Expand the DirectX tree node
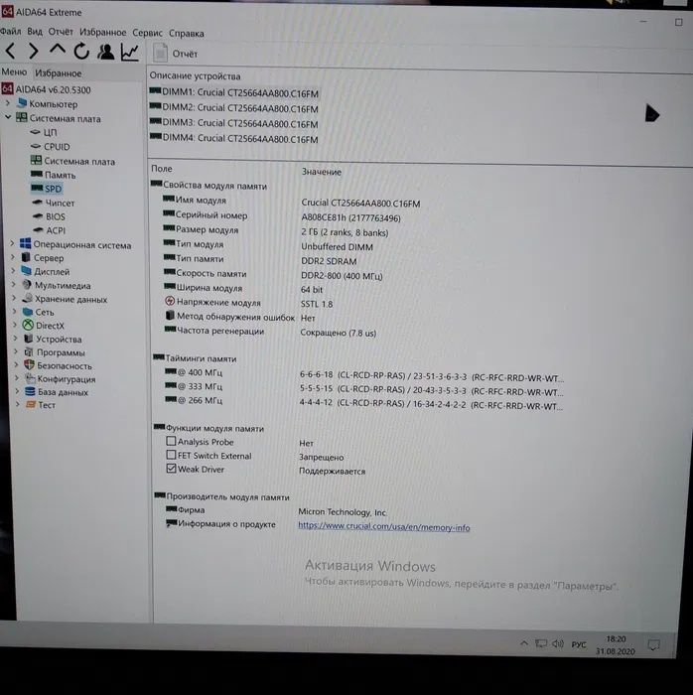 pos(15,325)
